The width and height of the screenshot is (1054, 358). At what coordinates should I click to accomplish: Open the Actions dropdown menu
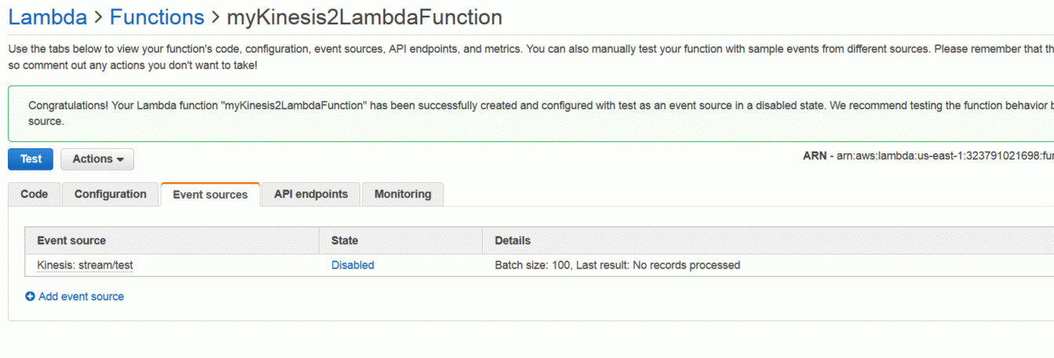[x=97, y=159]
